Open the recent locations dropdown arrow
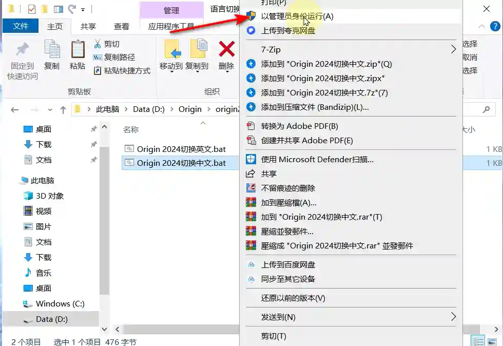The image size is (503, 346). tap(50, 110)
